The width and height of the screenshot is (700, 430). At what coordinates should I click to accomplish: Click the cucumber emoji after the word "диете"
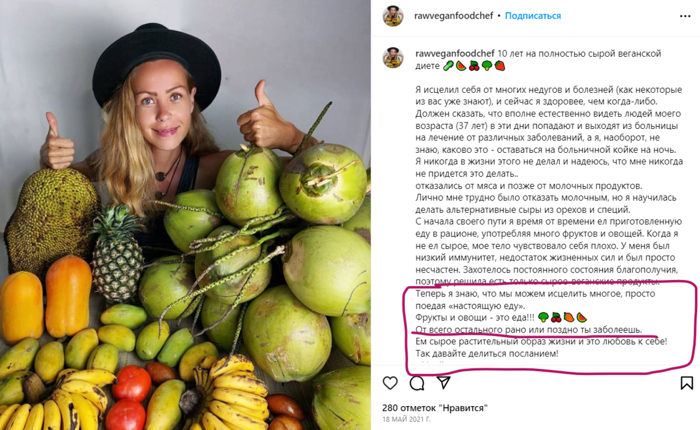448,66
